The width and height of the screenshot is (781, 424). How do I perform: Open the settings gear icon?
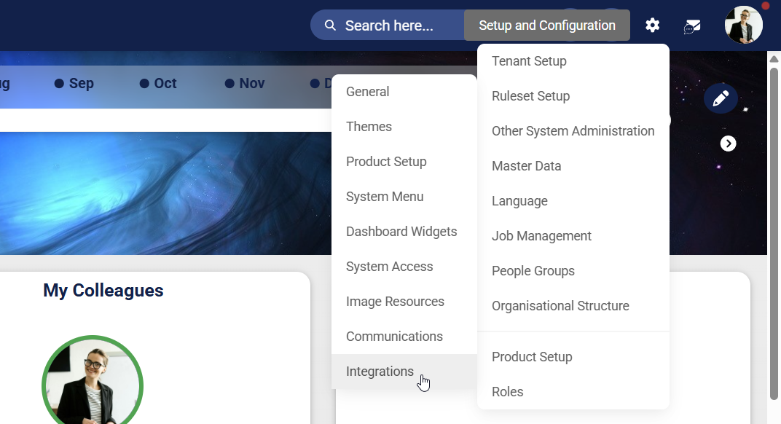(x=652, y=25)
